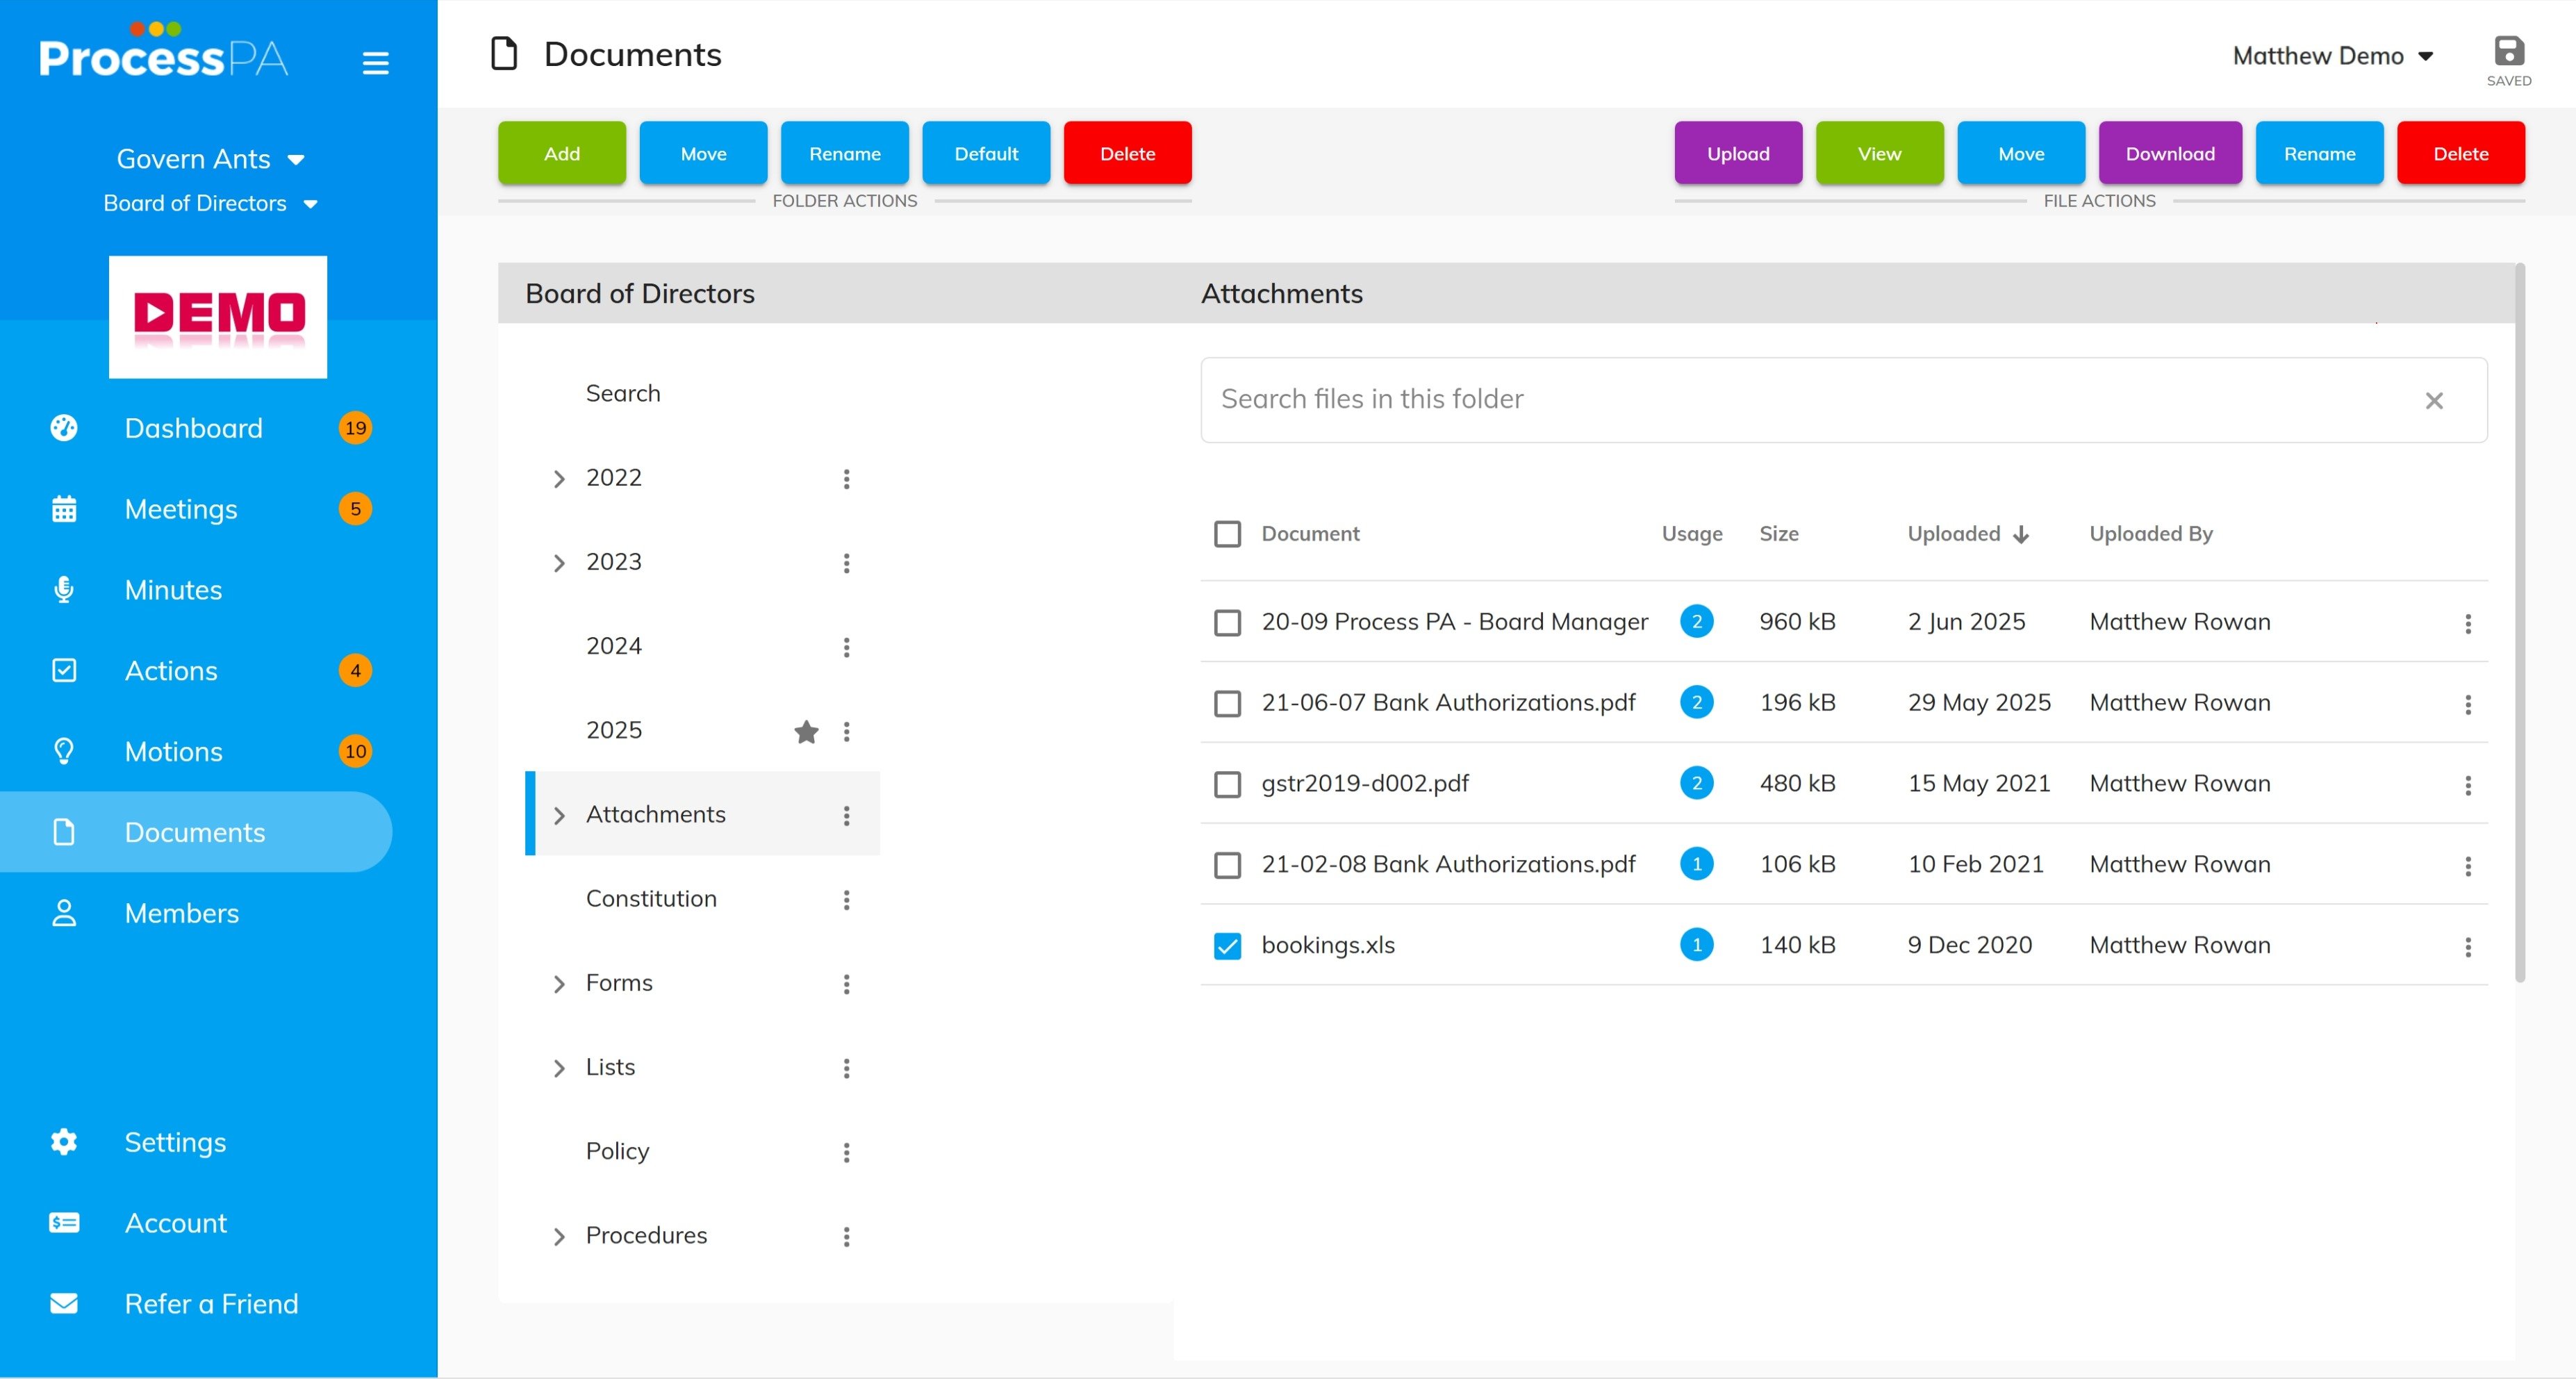Click usage badge for gstr2019-d002.pdf
The width and height of the screenshot is (2576, 1379).
click(1696, 783)
